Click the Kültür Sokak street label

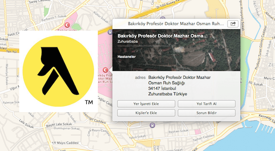(x=101, y=17)
